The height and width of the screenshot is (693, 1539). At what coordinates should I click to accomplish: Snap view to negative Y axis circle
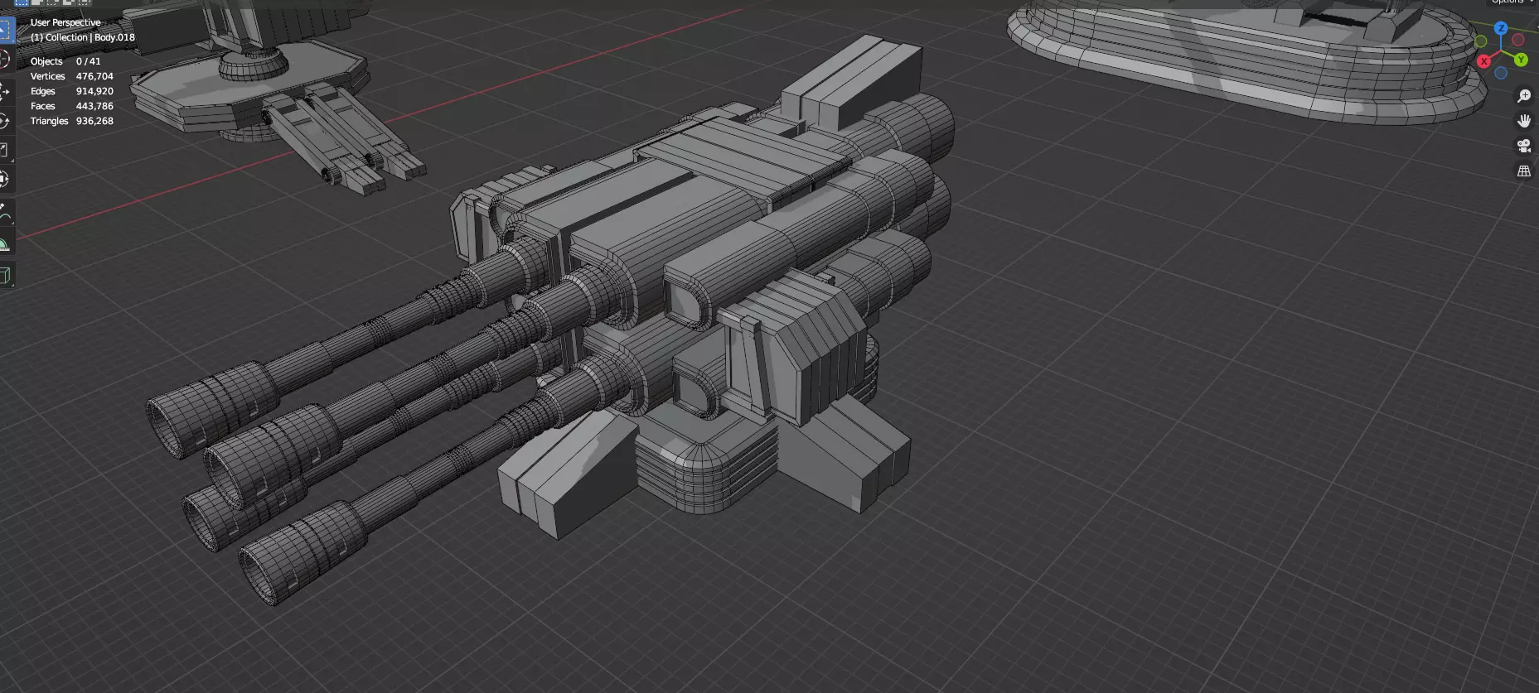tap(1481, 41)
